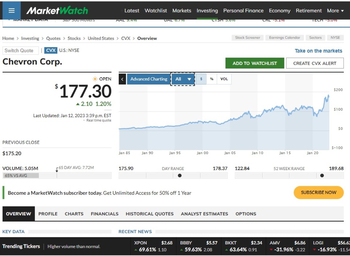Open the Profile tab for Chevron

click(x=48, y=214)
